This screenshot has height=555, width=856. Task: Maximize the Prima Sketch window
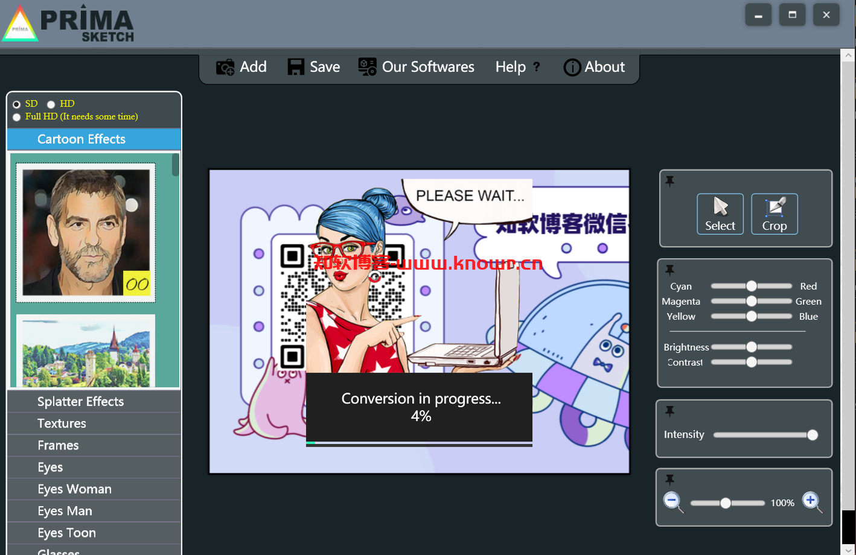tap(793, 15)
